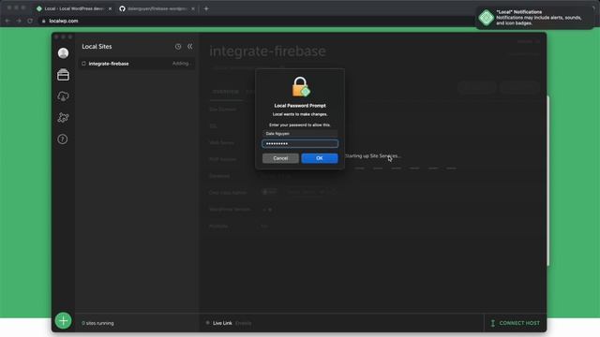
Task: Confirm the password prompt with OK
Action: click(x=320, y=158)
